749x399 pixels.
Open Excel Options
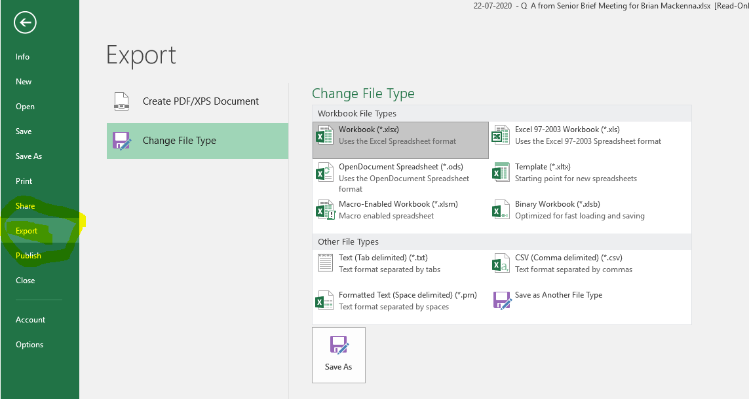pyautogui.click(x=28, y=344)
